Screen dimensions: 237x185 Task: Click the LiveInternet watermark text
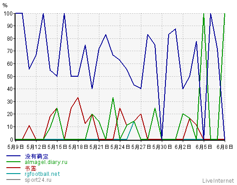point(218,181)
